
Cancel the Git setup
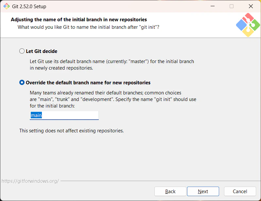tap(240, 191)
